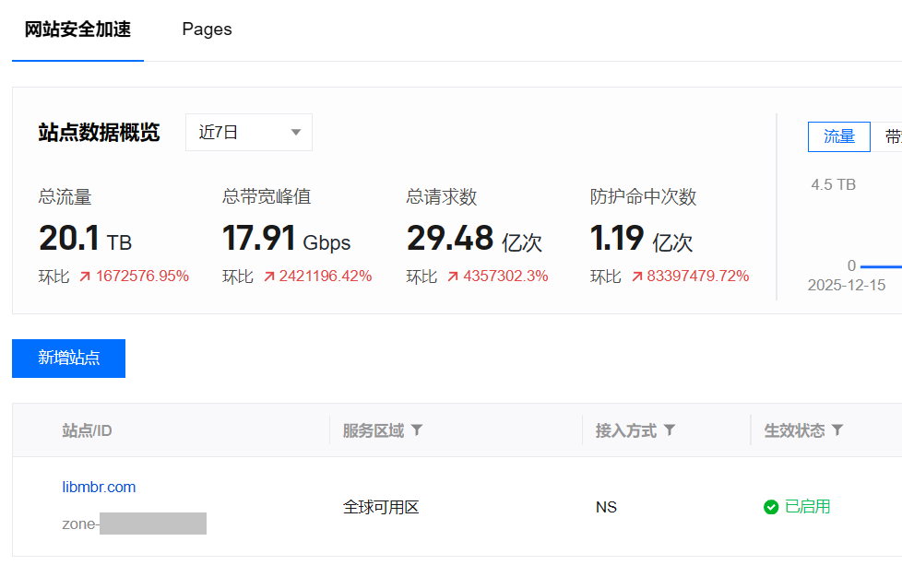Select the 流量 chart toggle

(839, 136)
